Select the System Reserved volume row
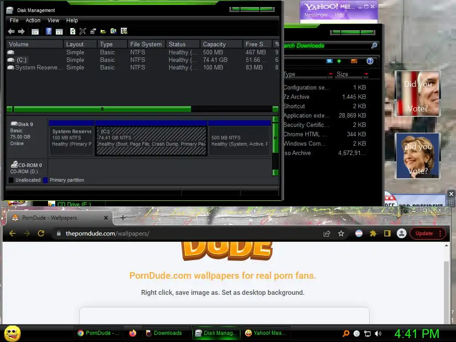The width and height of the screenshot is (456, 342). pyautogui.click(x=142, y=68)
